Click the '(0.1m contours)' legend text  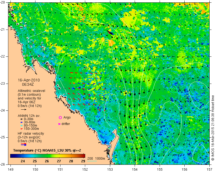coord(29,95)
